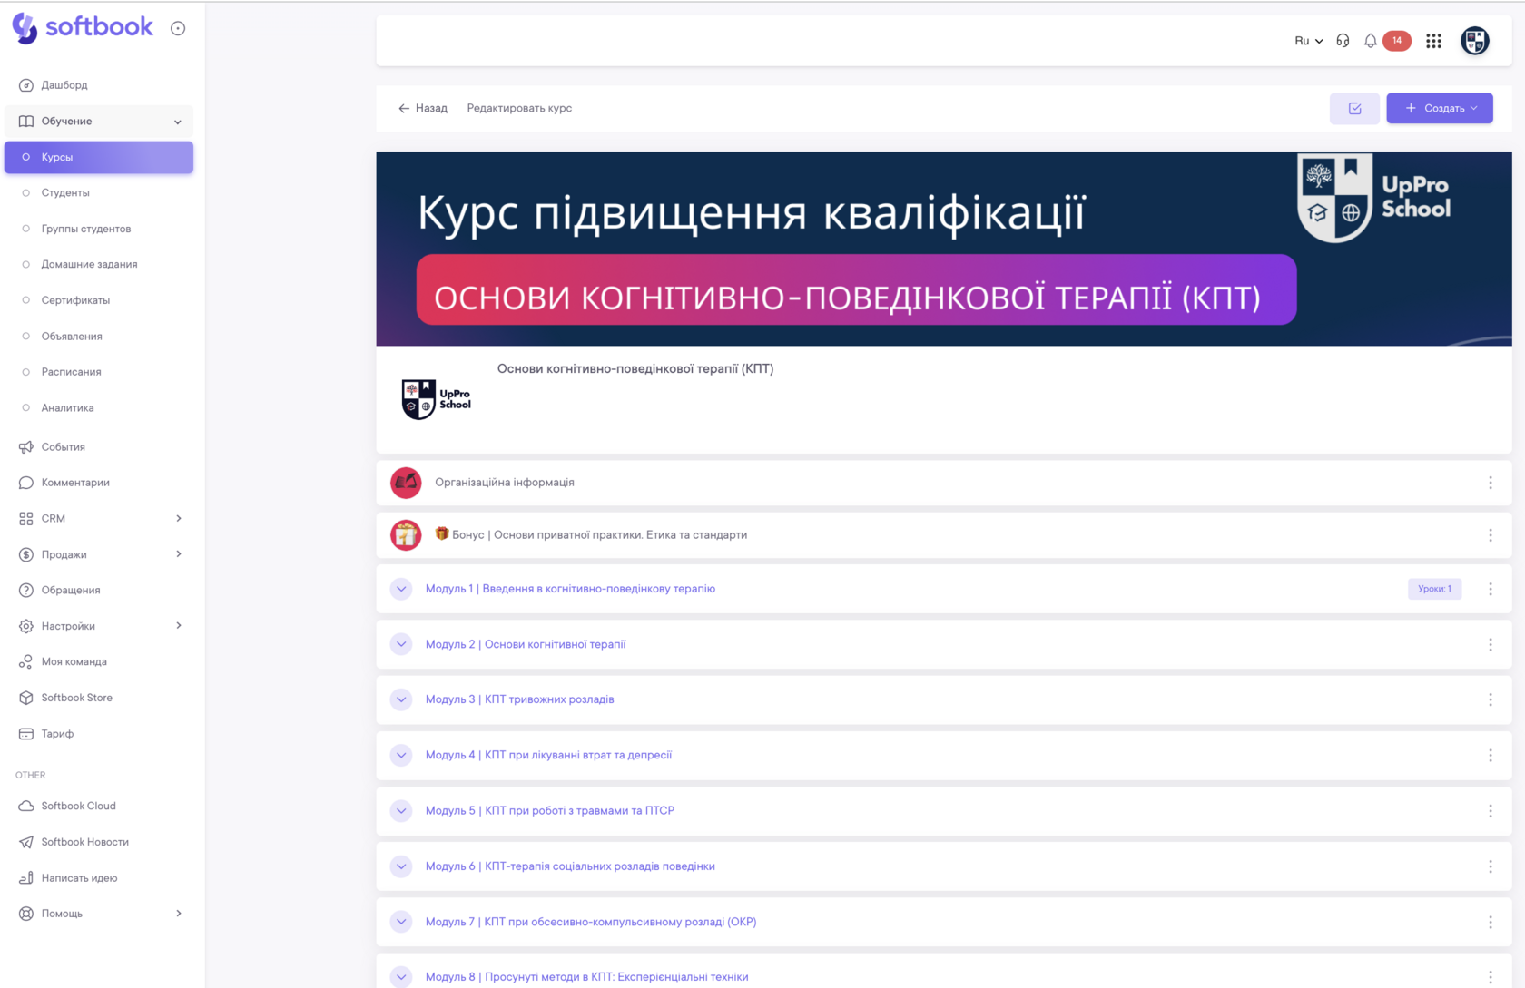Image resolution: width=1525 pixels, height=988 pixels.
Task: Click the gift icon of Бонус lesson
Action: (406, 535)
